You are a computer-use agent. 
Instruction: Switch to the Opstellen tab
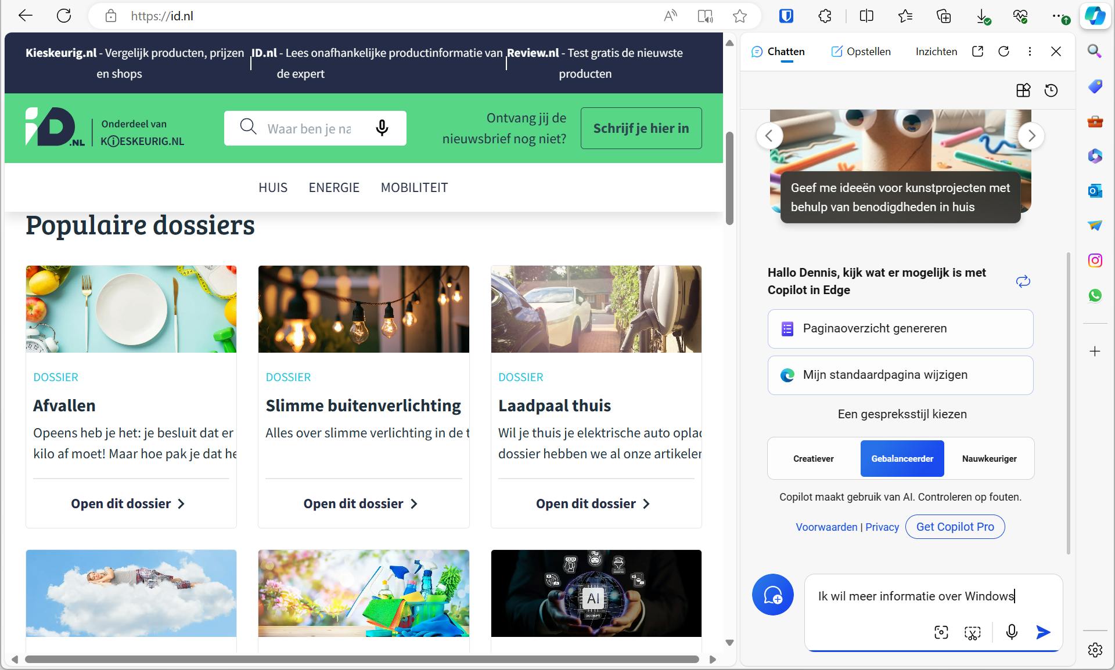pyautogui.click(x=861, y=52)
